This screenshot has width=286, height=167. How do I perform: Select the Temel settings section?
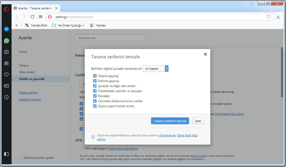point(23,52)
